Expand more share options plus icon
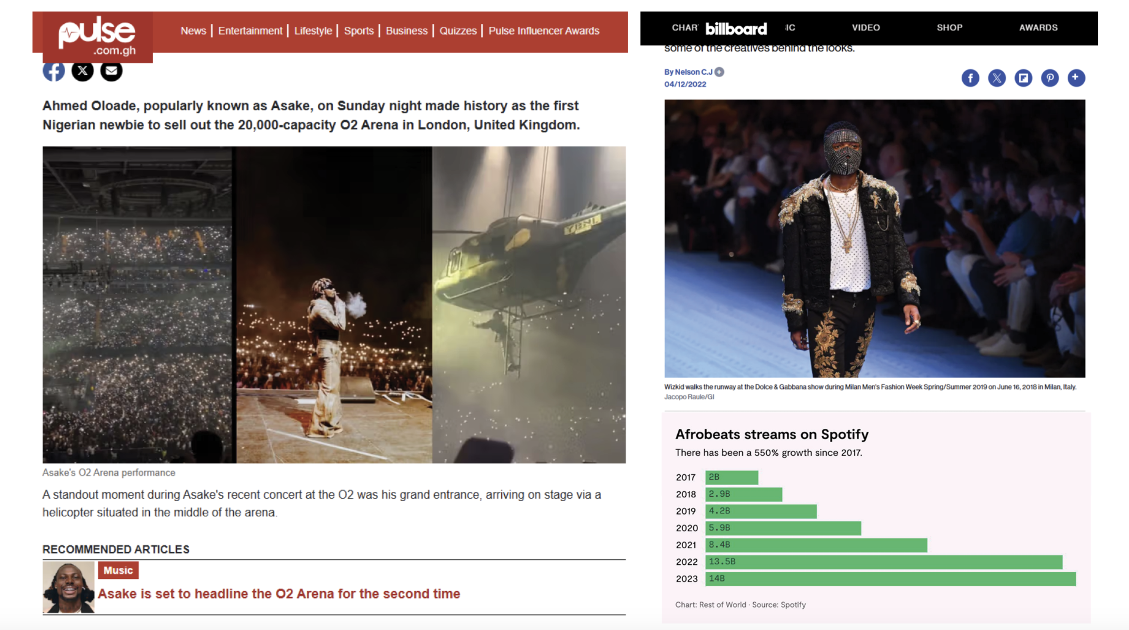Image resolution: width=1129 pixels, height=630 pixels. [x=1076, y=78]
